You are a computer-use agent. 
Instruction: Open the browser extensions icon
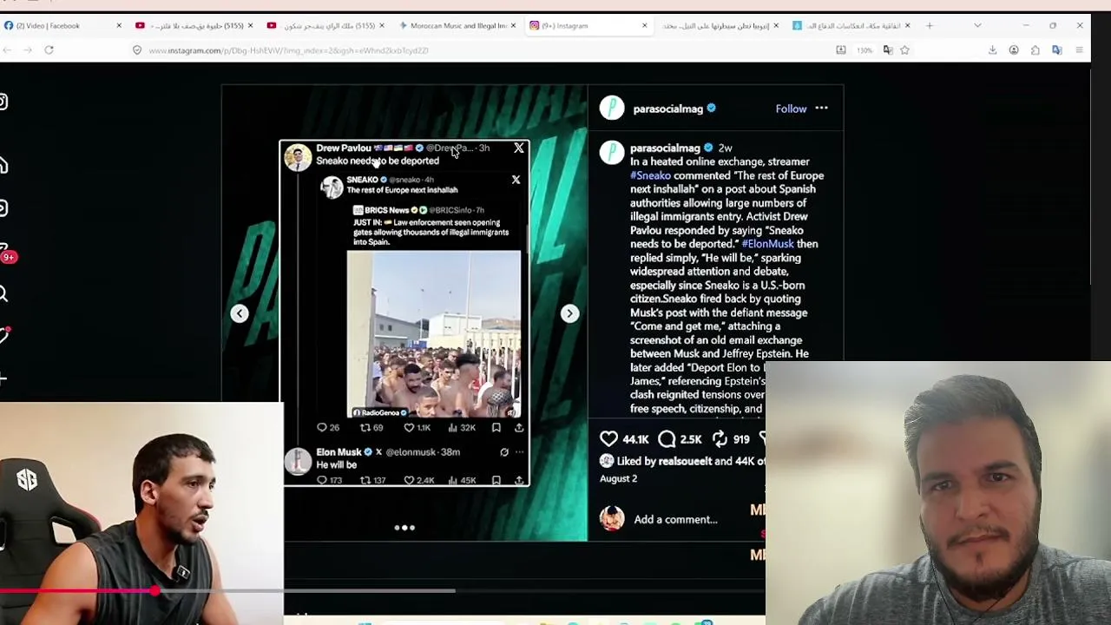(x=1035, y=50)
